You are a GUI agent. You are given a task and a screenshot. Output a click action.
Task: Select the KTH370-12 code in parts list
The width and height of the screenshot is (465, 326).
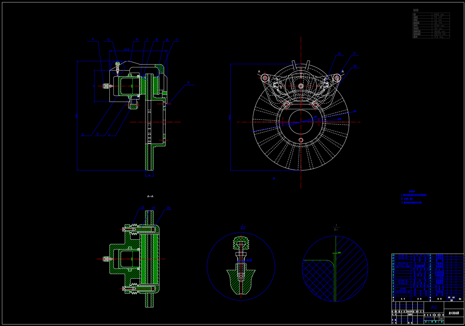click(x=403, y=264)
